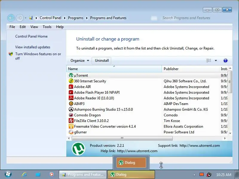
Task: Click the Control Panel icon in address bar
Action: tap(31, 18)
